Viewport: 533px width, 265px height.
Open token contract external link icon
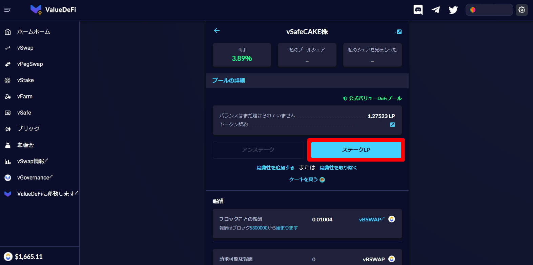pyautogui.click(x=392, y=125)
